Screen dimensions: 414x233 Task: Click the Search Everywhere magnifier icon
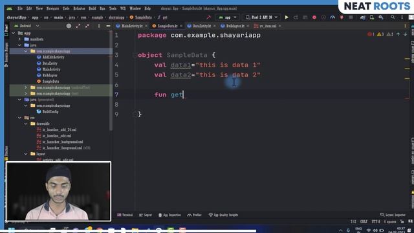tap(393, 17)
